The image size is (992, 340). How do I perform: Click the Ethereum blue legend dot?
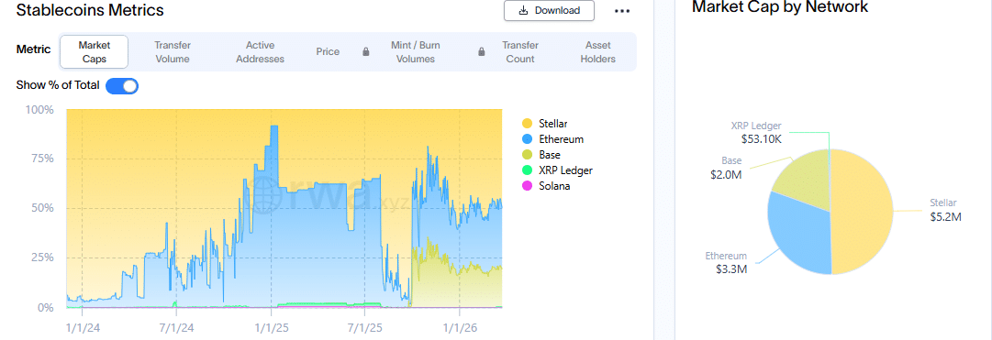click(527, 139)
